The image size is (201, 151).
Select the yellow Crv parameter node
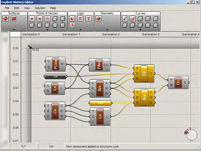(100, 103)
